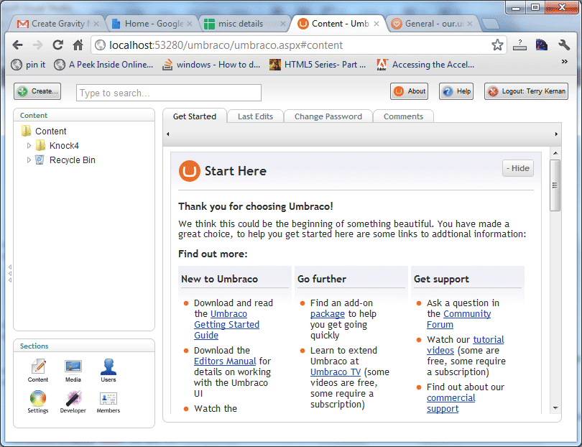Expand the Recycle Bin tree node
The width and height of the screenshot is (582, 447).
click(29, 160)
